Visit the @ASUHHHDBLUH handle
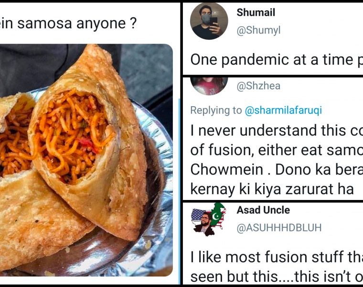This screenshot has width=363, height=287. pyautogui.click(x=279, y=228)
